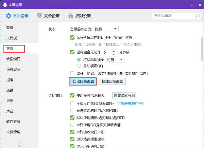Open the 将状态切换至 忙碌 dropdown
The width and height of the screenshot is (204, 148).
pos(121,60)
